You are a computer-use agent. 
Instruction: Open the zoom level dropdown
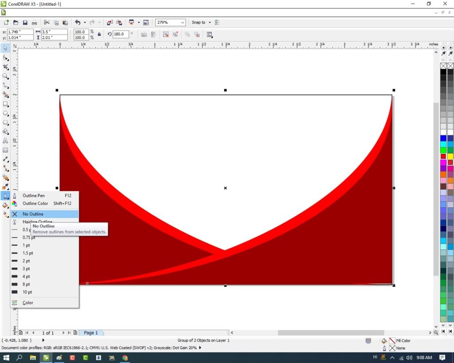tap(182, 22)
